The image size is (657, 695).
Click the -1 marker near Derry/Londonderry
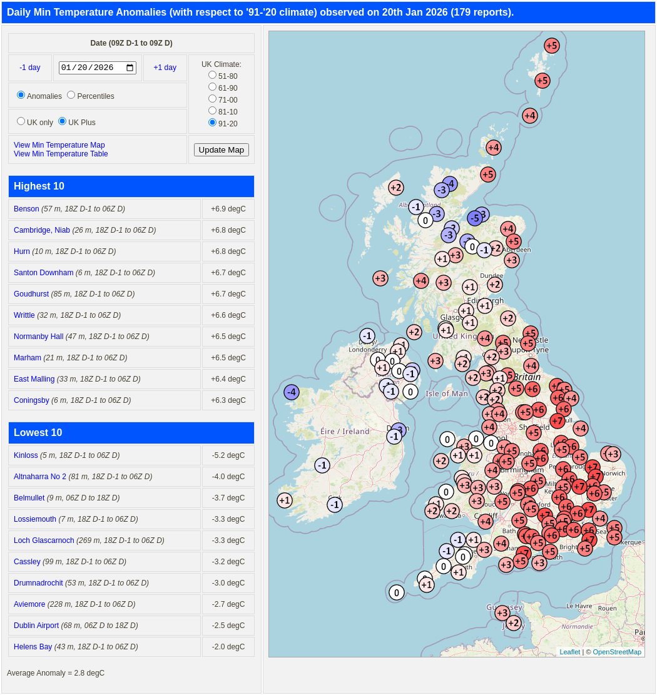click(x=367, y=335)
